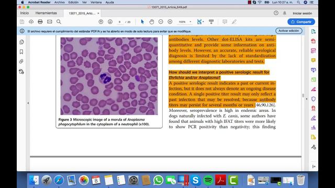Add a comment note
The height and width of the screenshot is (188, 335).
coord(225,22)
